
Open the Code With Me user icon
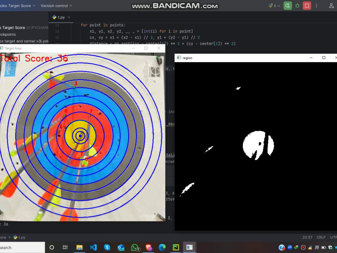tap(331, 6)
